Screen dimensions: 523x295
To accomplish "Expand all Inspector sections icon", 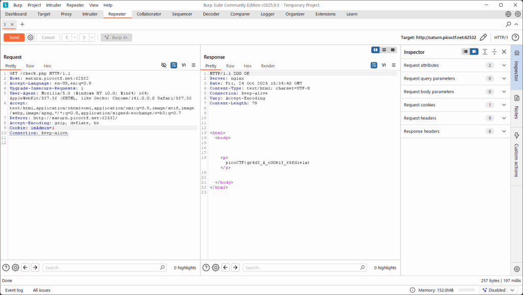I will (485, 52).
